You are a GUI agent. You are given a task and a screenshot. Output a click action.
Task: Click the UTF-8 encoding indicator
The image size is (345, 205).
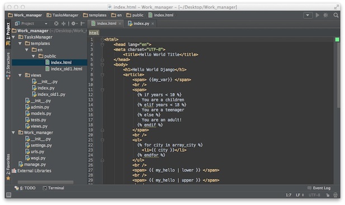[314, 195]
